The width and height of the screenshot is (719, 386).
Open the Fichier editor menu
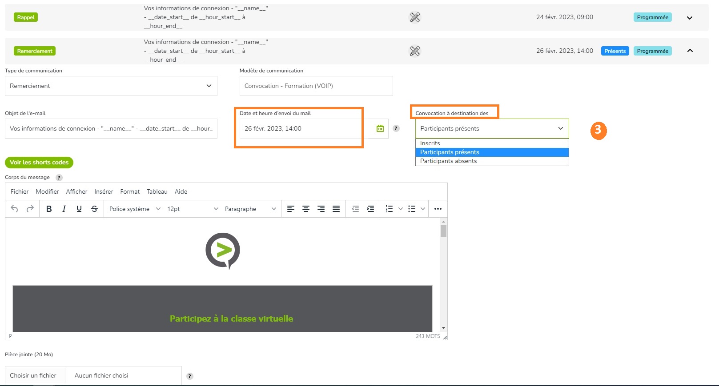(x=20, y=191)
